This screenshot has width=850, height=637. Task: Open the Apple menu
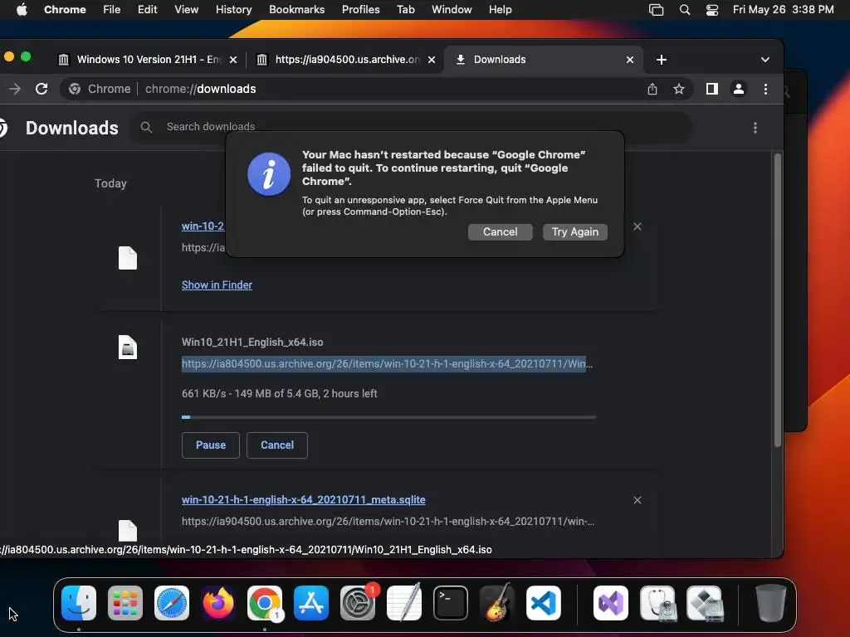point(22,10)
